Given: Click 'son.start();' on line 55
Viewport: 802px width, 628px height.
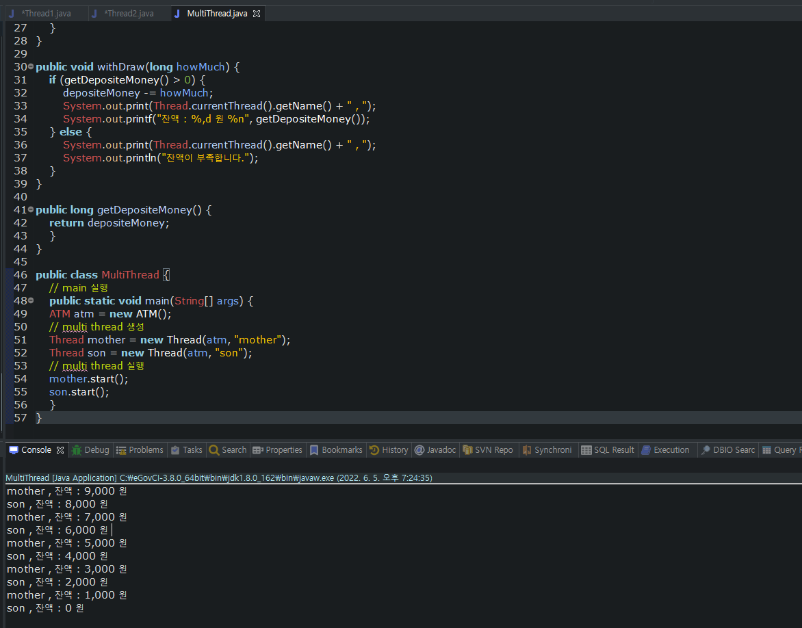Looking at the screenshot, I should 79,392.
